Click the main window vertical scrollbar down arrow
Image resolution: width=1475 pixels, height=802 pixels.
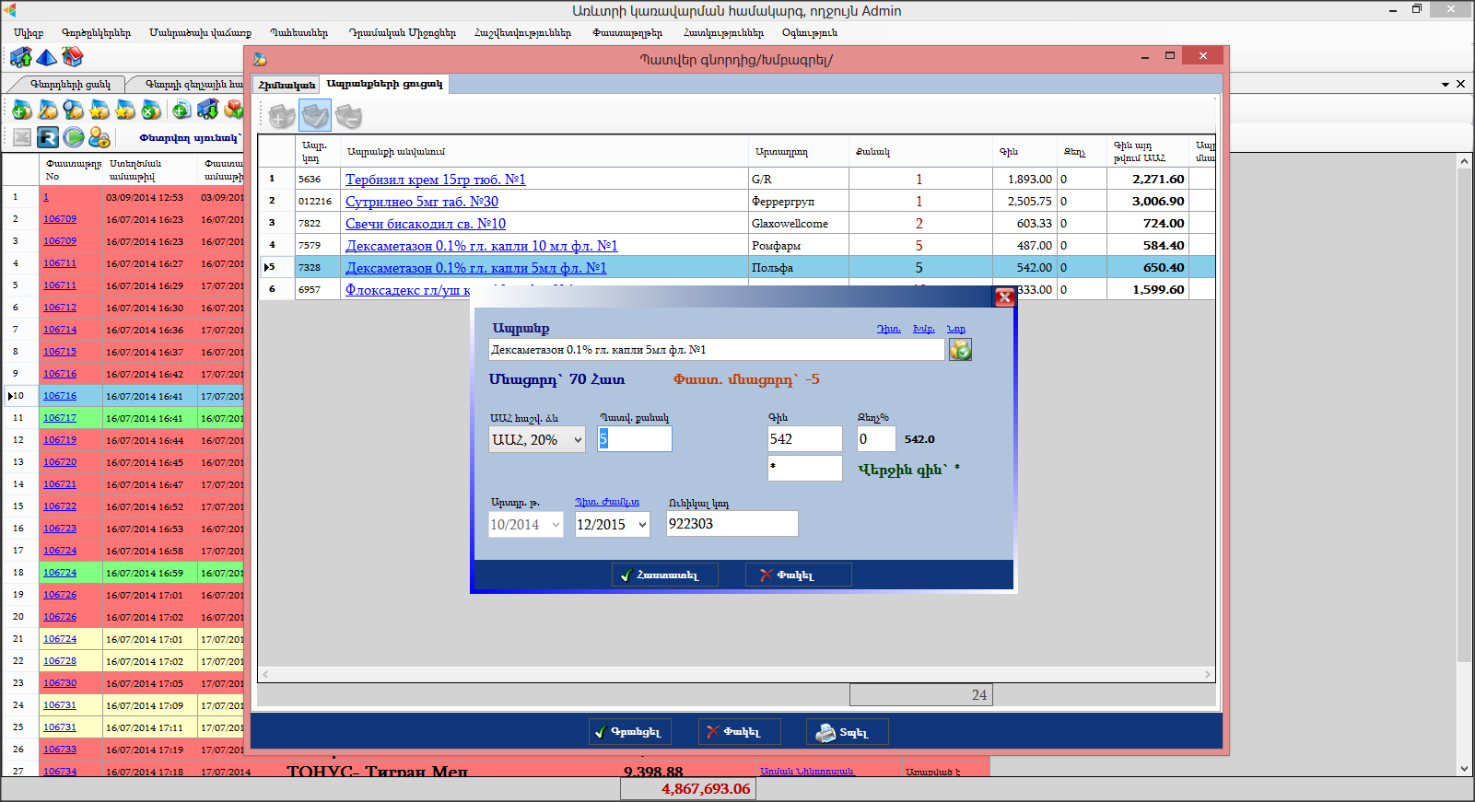[x=1465, y=769]
